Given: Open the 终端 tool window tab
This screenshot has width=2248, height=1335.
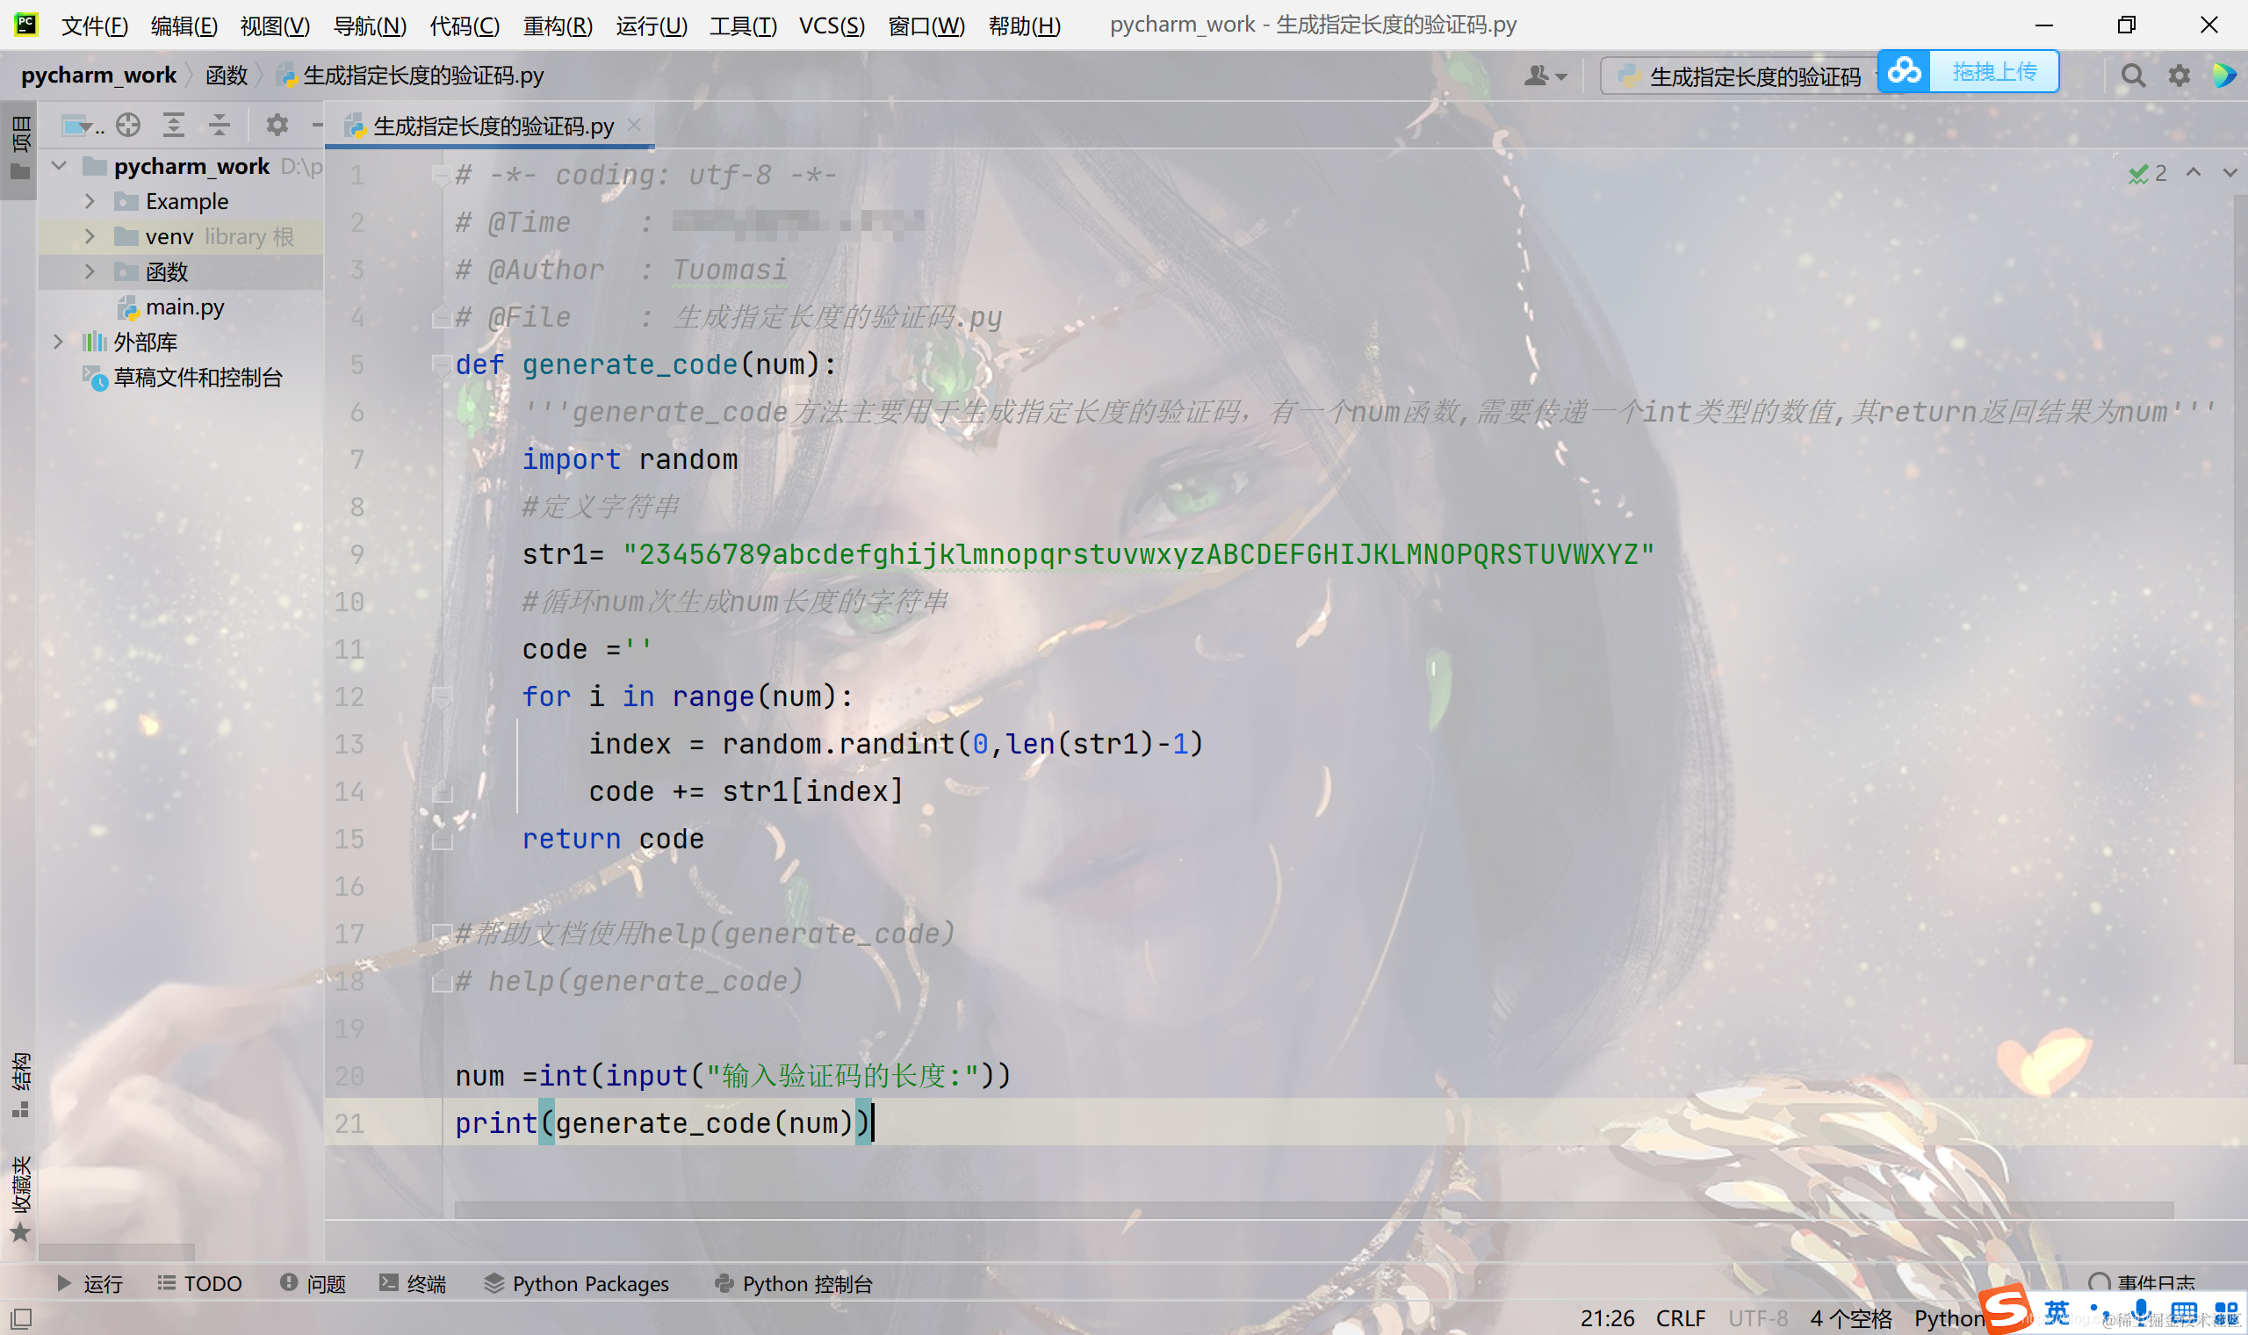Looking at the screenshot, I should 413,1284.
